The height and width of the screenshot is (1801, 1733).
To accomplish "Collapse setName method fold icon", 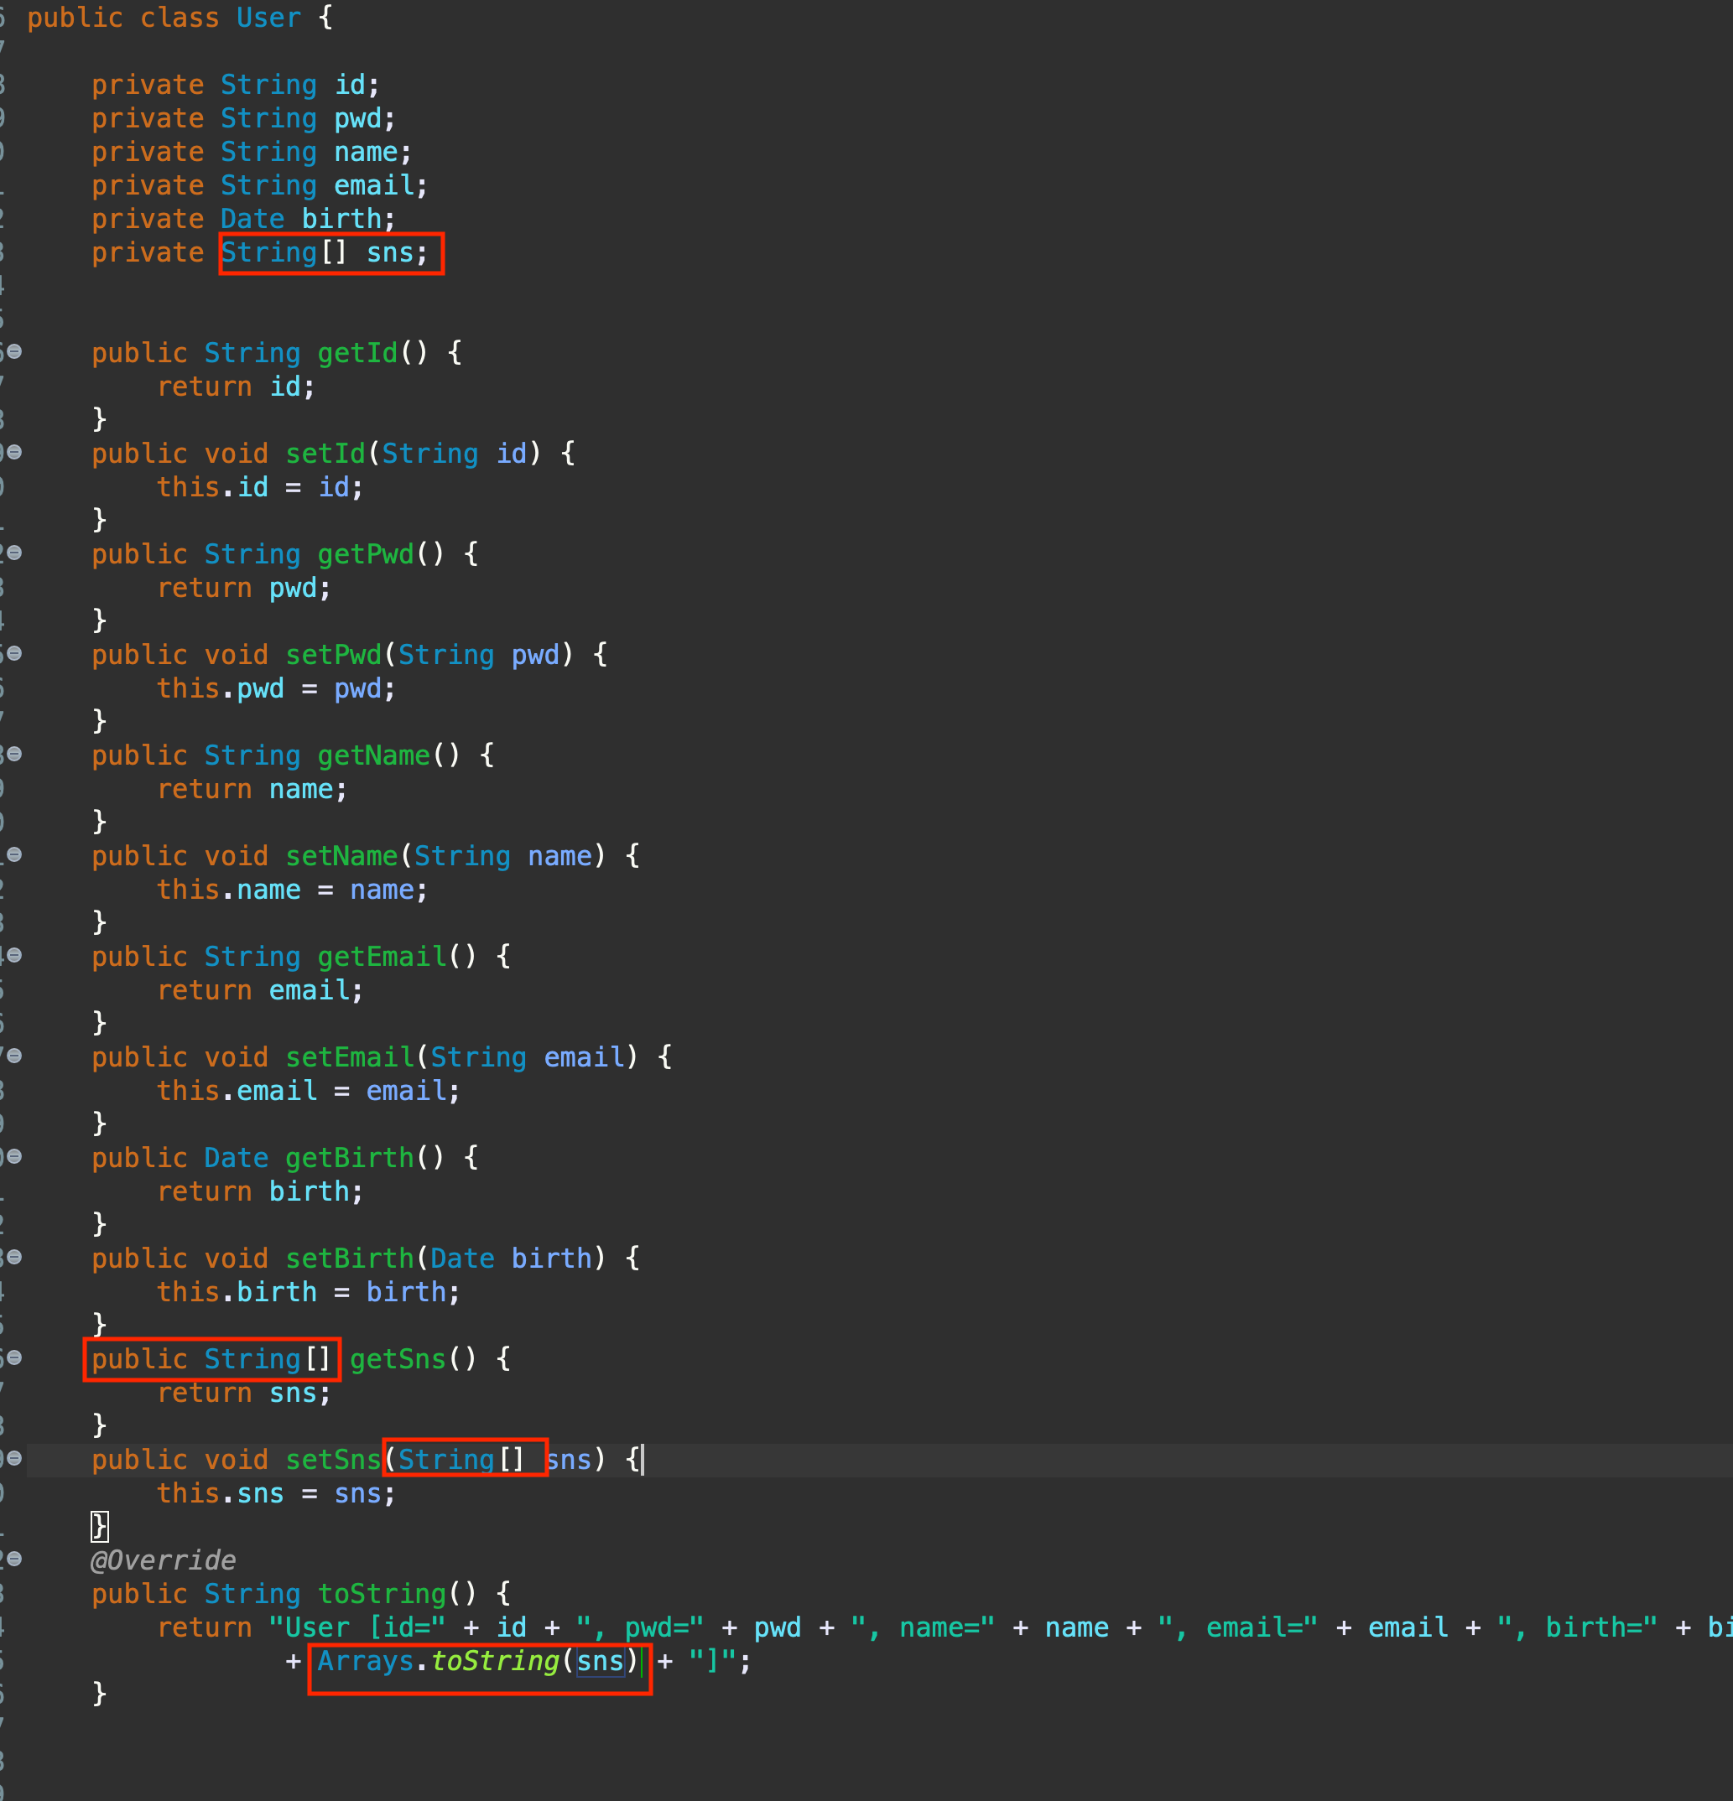I will click(x=15, y=854).
